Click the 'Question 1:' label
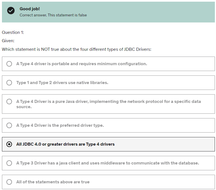Image resolution: width=216 pixels, height=190 pixels. click(x=13, y=32)
